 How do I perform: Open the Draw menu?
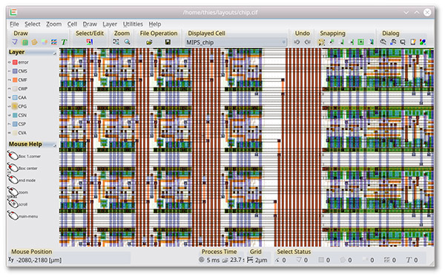click(x=90, y=25)
